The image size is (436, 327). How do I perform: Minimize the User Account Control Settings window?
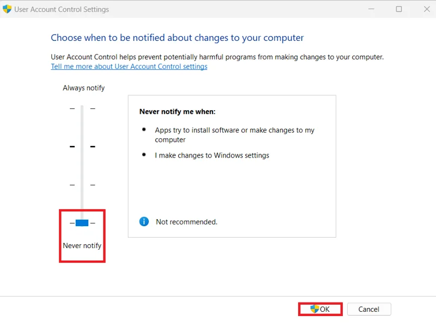371,9
